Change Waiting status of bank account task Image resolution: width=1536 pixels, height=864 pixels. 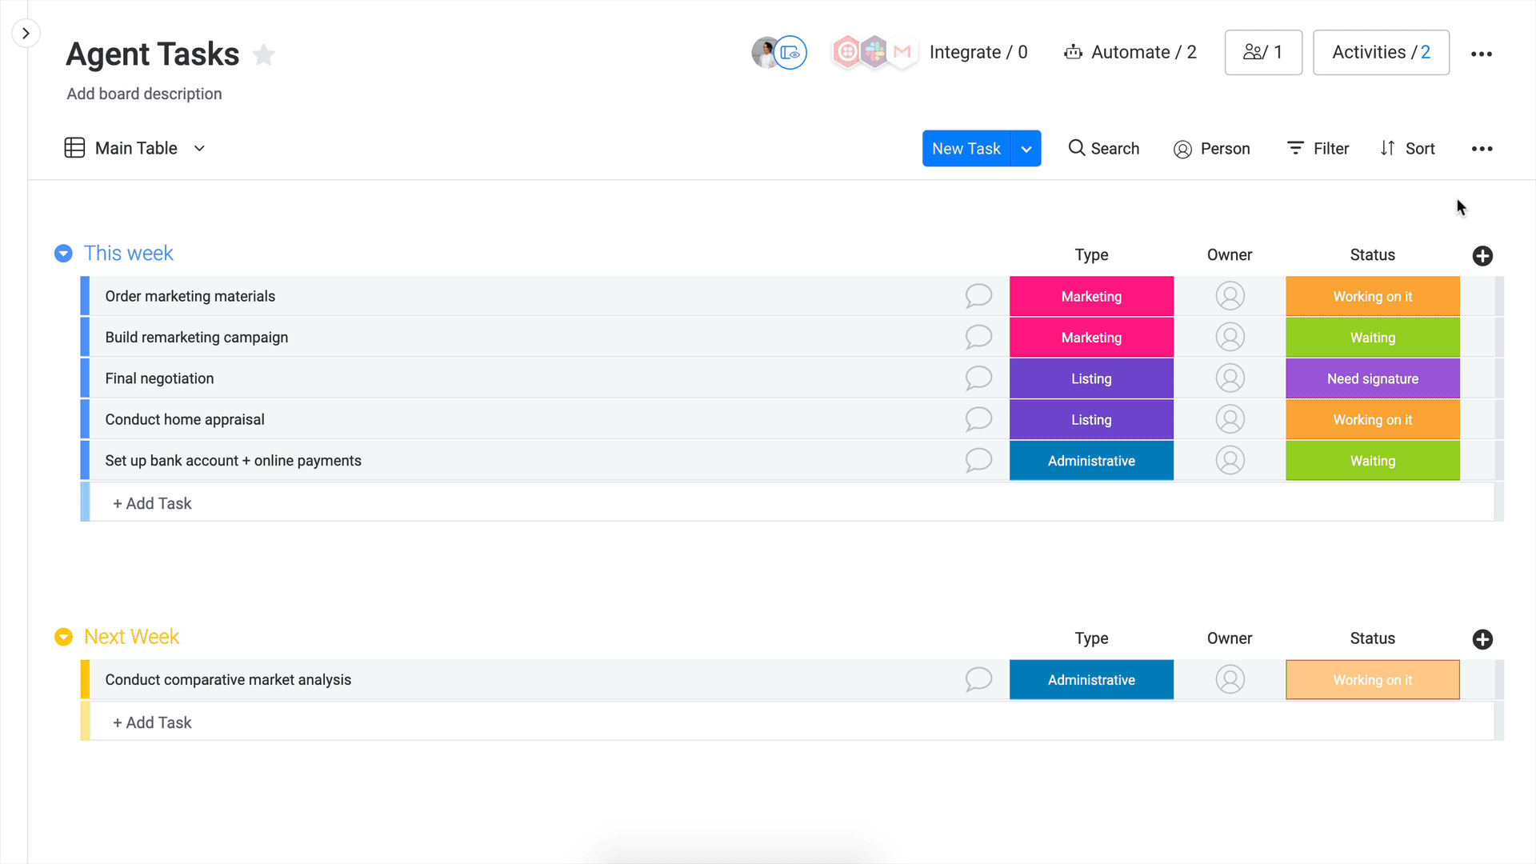[x=1373, y=461]
